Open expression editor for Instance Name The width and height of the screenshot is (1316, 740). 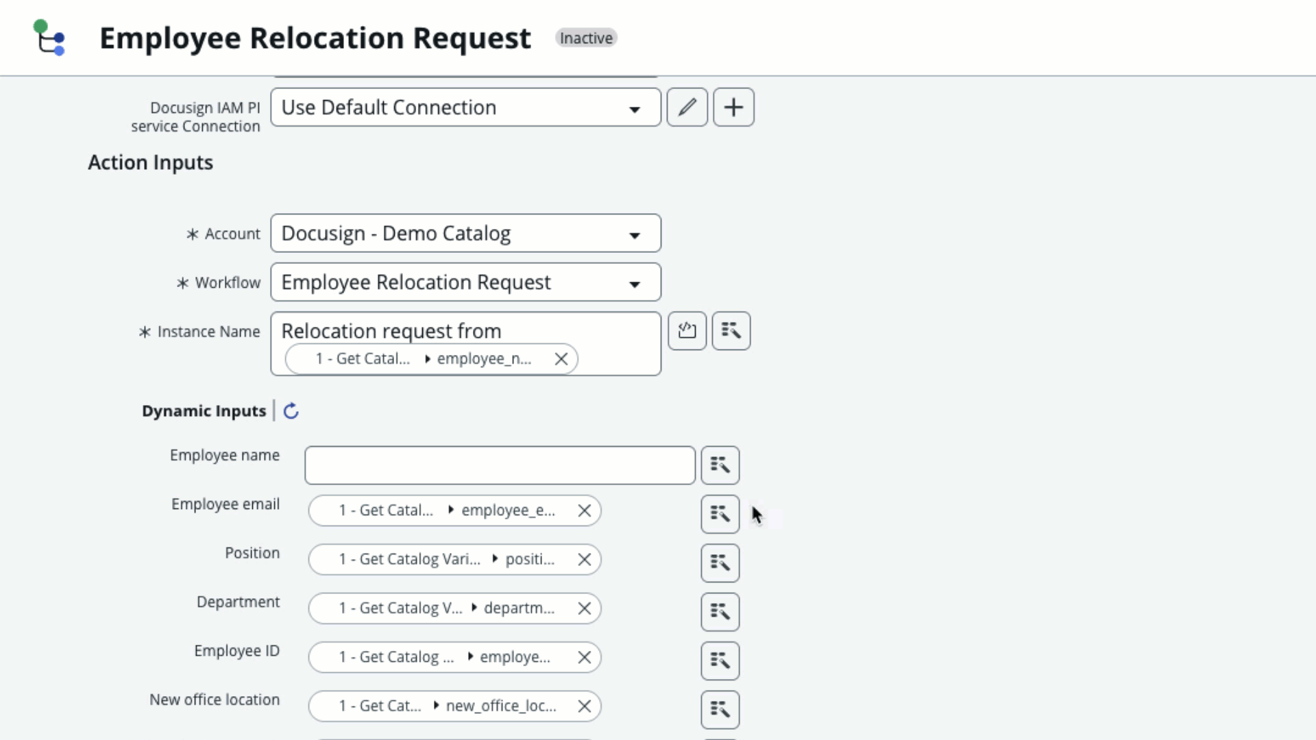coord(687,330)
